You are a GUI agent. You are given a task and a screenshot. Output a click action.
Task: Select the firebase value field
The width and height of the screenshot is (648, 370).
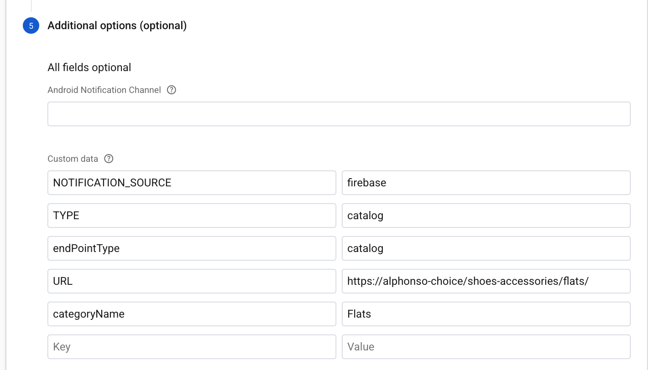(x=486, y=183)
